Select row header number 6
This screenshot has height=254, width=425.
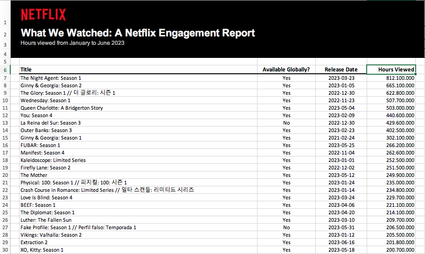tap(5, 70)
